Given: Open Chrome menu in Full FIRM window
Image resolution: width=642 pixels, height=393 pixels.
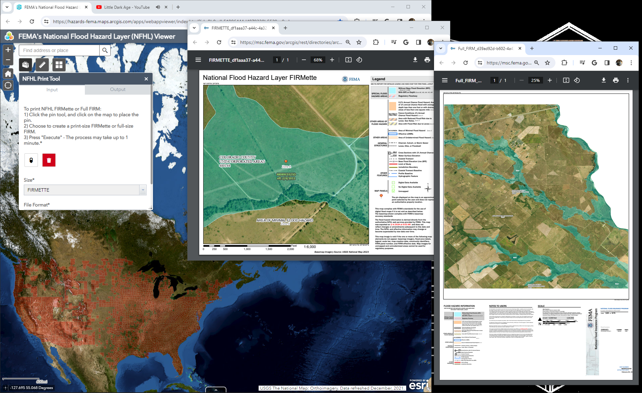Looking at the screenshot, I should tap(631, 63).
